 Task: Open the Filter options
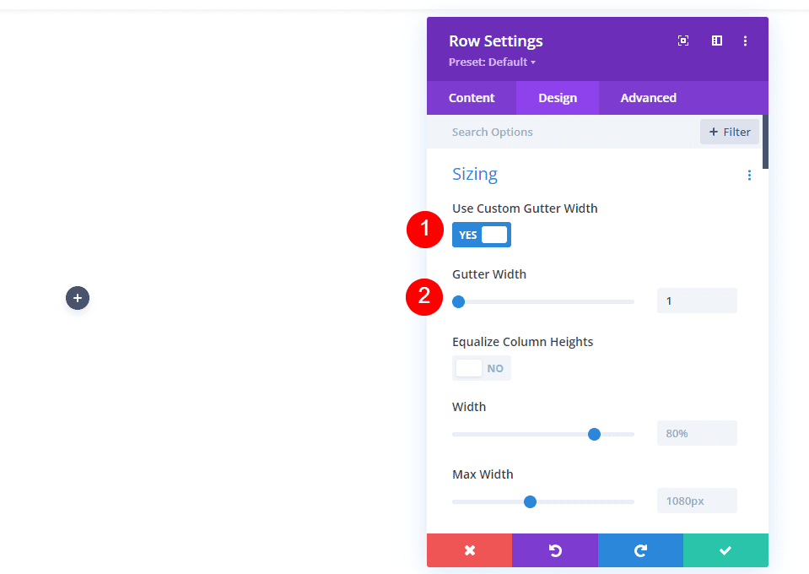729,131
